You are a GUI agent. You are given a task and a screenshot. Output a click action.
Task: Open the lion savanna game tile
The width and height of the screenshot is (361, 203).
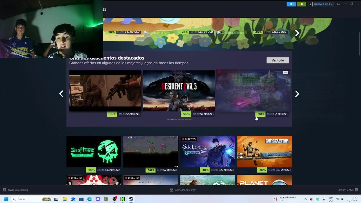coord(208,180)
